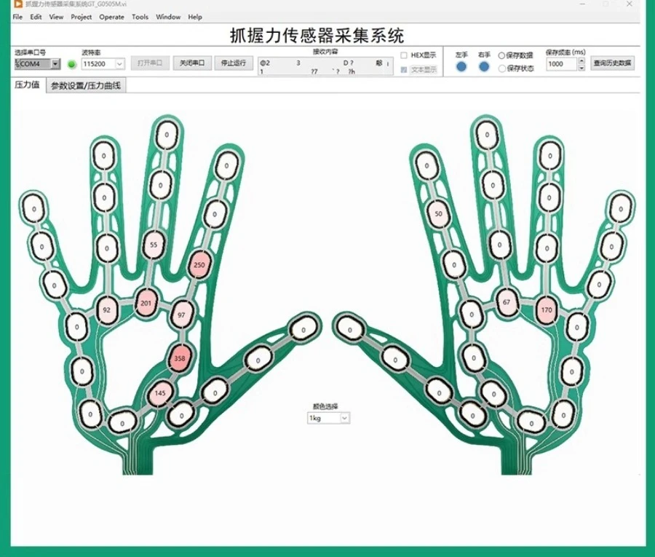
Task: Click the 关闭串口 button
Action: pyautogui.click(x=192, y=63)
